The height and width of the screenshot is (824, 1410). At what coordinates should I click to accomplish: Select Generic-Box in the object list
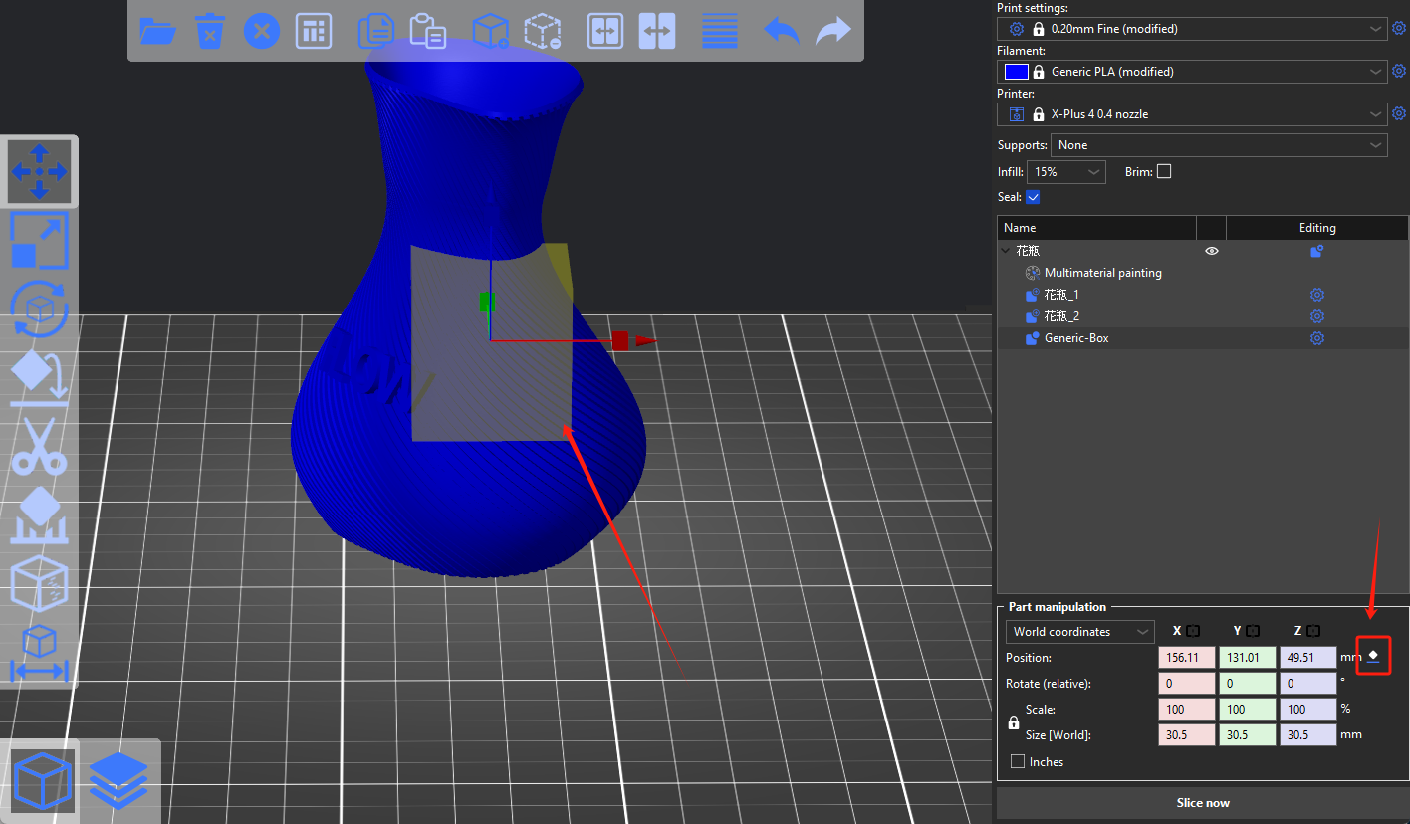[1076, 338]
